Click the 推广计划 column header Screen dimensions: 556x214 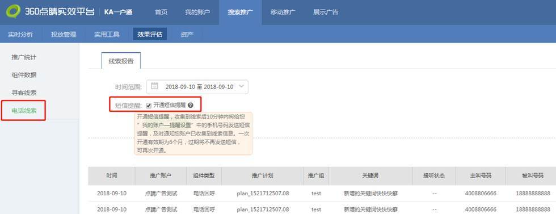pyautogui.click(x=262, y=175)
